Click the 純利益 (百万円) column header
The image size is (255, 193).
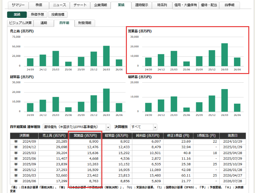tap(148, 136)
